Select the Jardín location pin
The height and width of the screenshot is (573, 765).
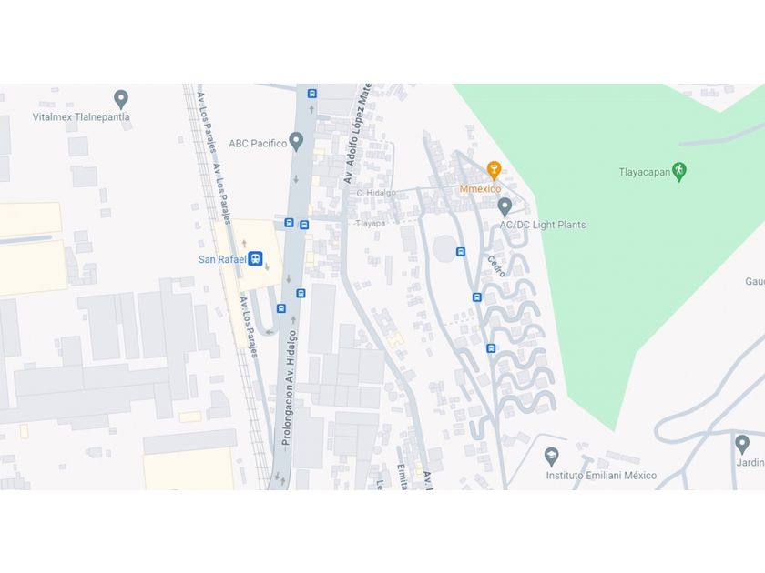coord(742,445)
